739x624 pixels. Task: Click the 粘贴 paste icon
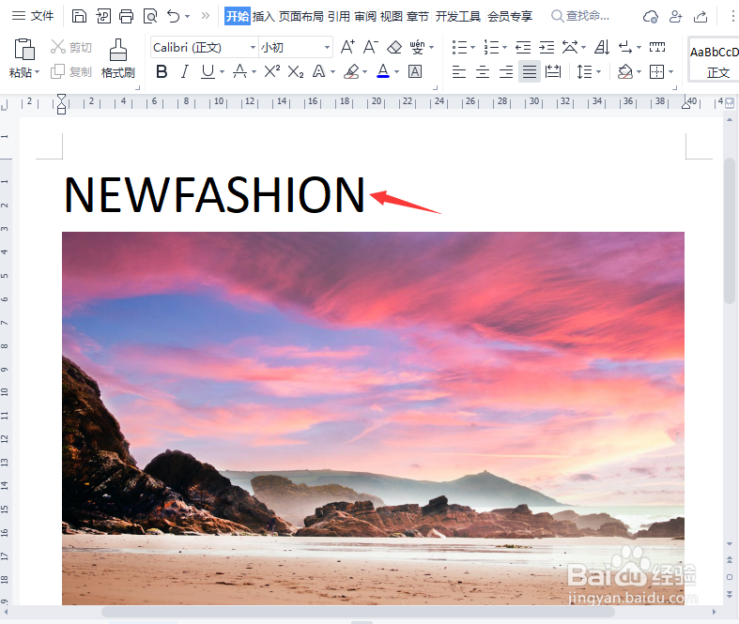(x=24, y=49)
